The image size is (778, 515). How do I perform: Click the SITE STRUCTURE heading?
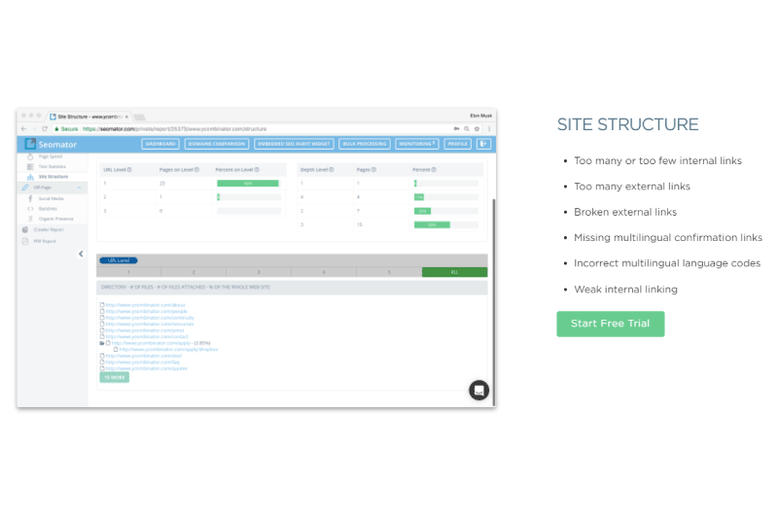627,124
